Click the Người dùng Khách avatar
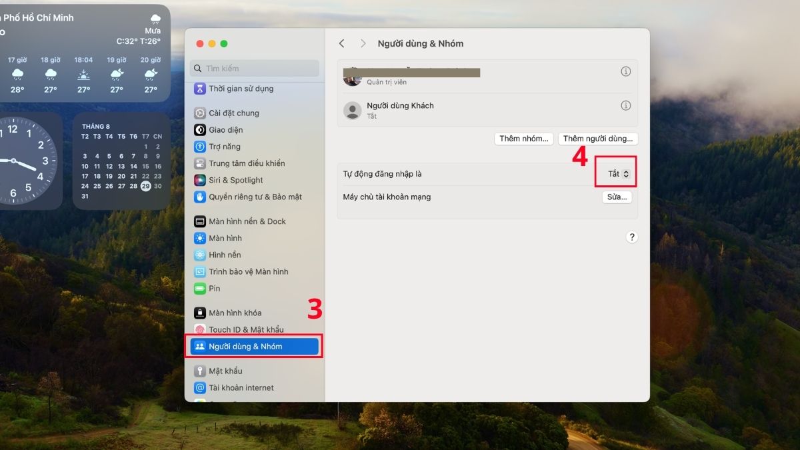This screenshot has height=450, width=800. (x=353, y=111)
